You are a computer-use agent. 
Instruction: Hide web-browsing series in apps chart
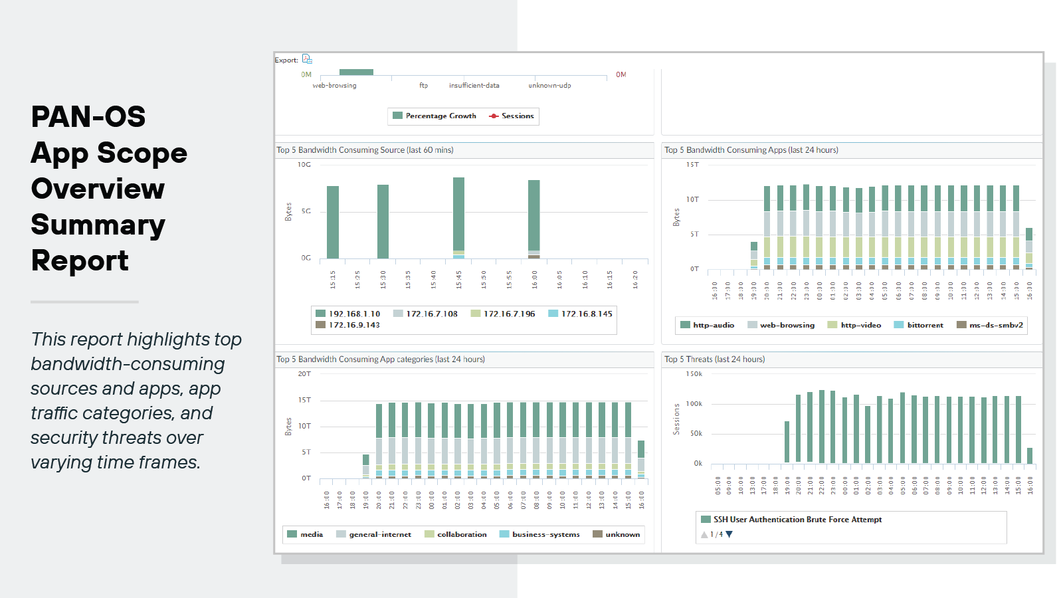(x=787, y=325)
